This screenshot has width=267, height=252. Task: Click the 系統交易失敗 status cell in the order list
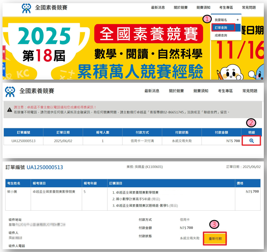pyautogui.click(x=182, y=141)
